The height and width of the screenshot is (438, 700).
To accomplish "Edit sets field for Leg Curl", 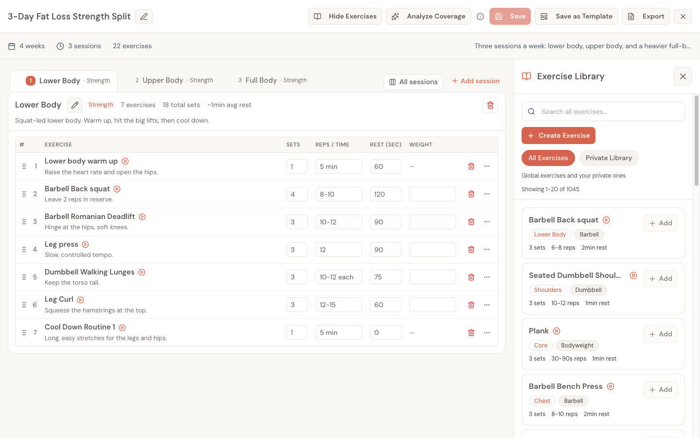I will point(297,305).
